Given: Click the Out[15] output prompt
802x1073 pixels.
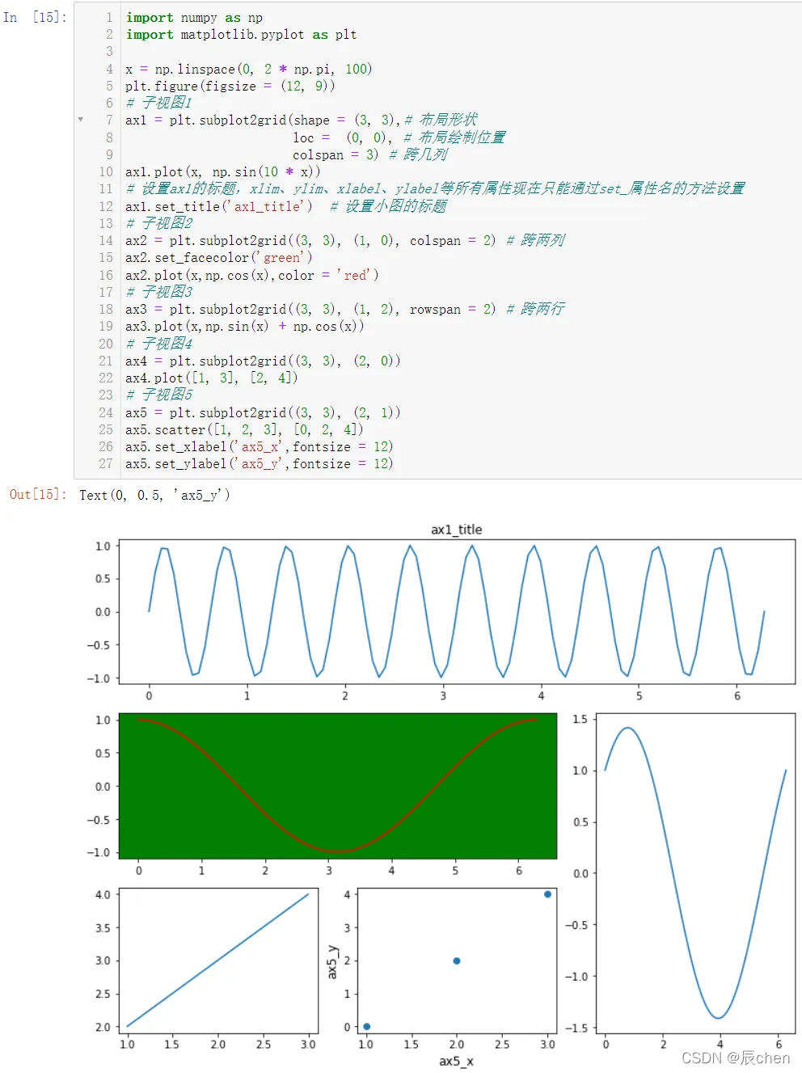Looking at the screenshot, I should [x=38, y=494].
